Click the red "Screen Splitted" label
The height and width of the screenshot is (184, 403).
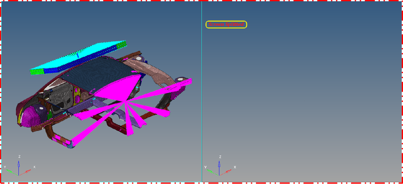click(x=226, y=24)
